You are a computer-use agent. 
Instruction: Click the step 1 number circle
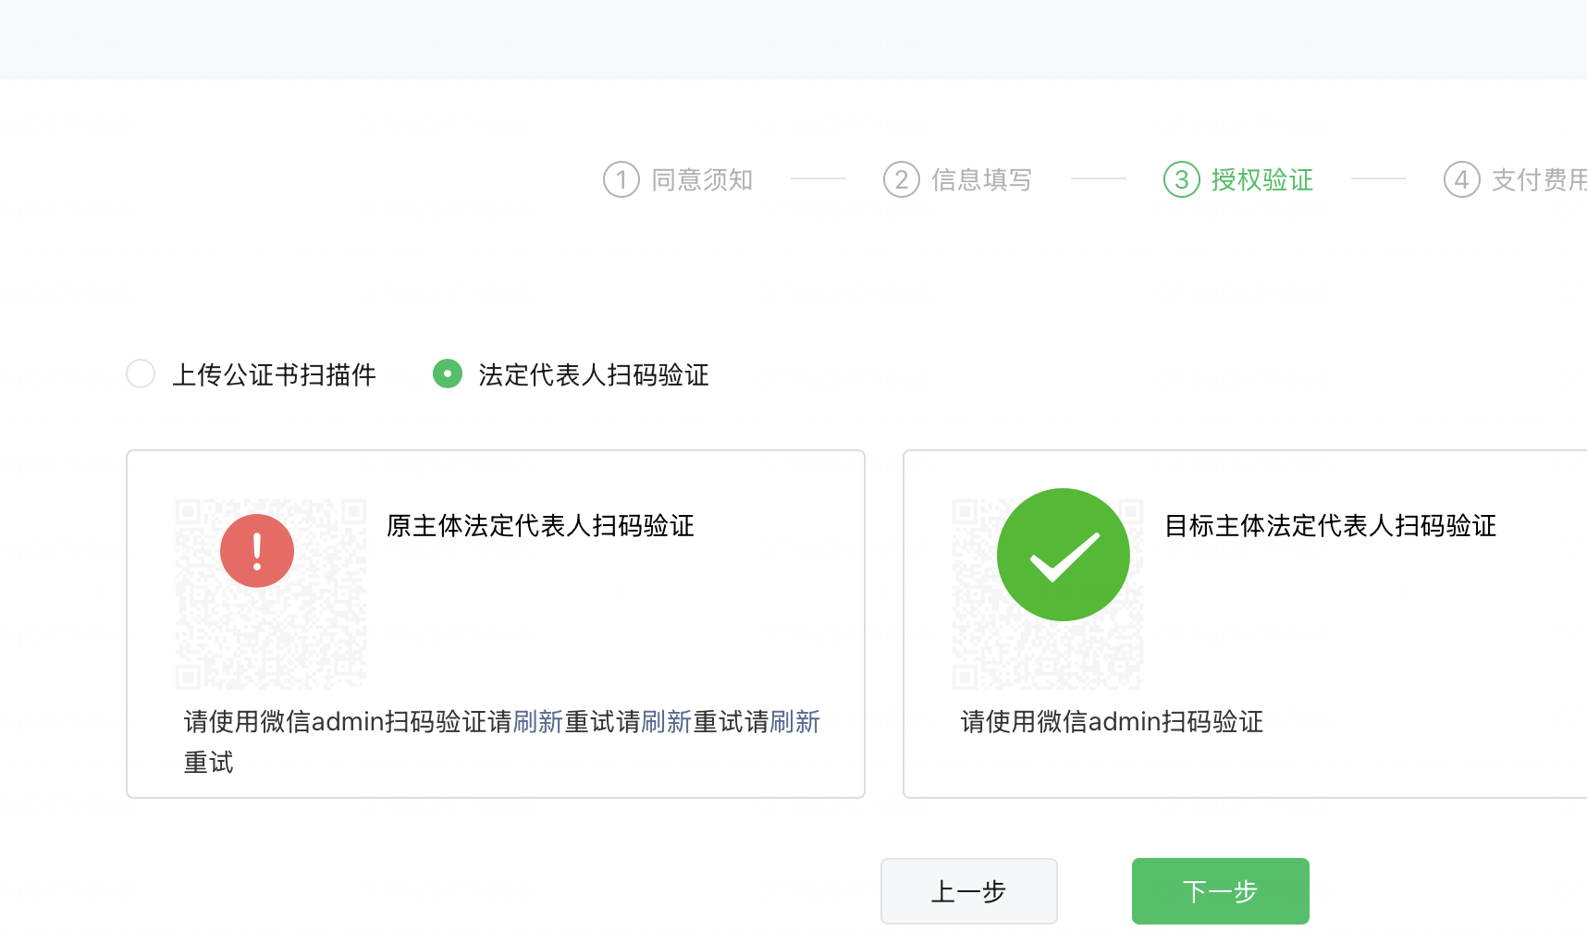(x=621, y=179)
